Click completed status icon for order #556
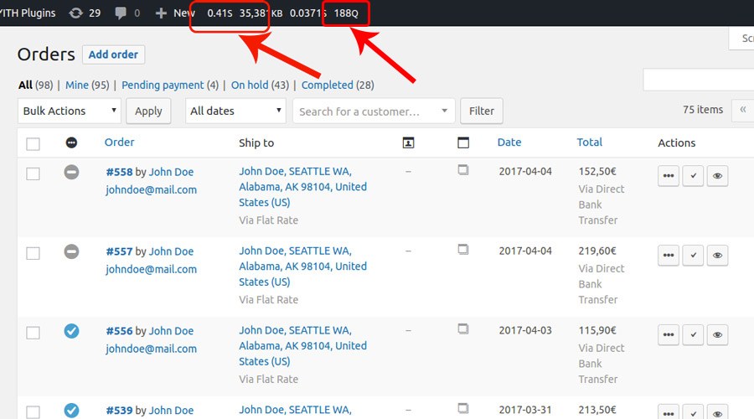The width and height of the screenshot is (754, 419). (x=72, y=331)
